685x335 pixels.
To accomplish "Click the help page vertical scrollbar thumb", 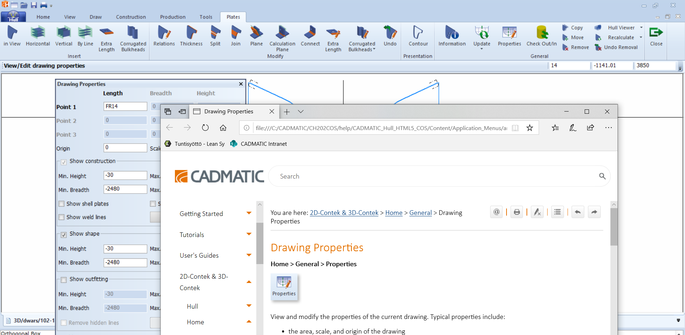I will pyautogui.click(x=614, y=227).
